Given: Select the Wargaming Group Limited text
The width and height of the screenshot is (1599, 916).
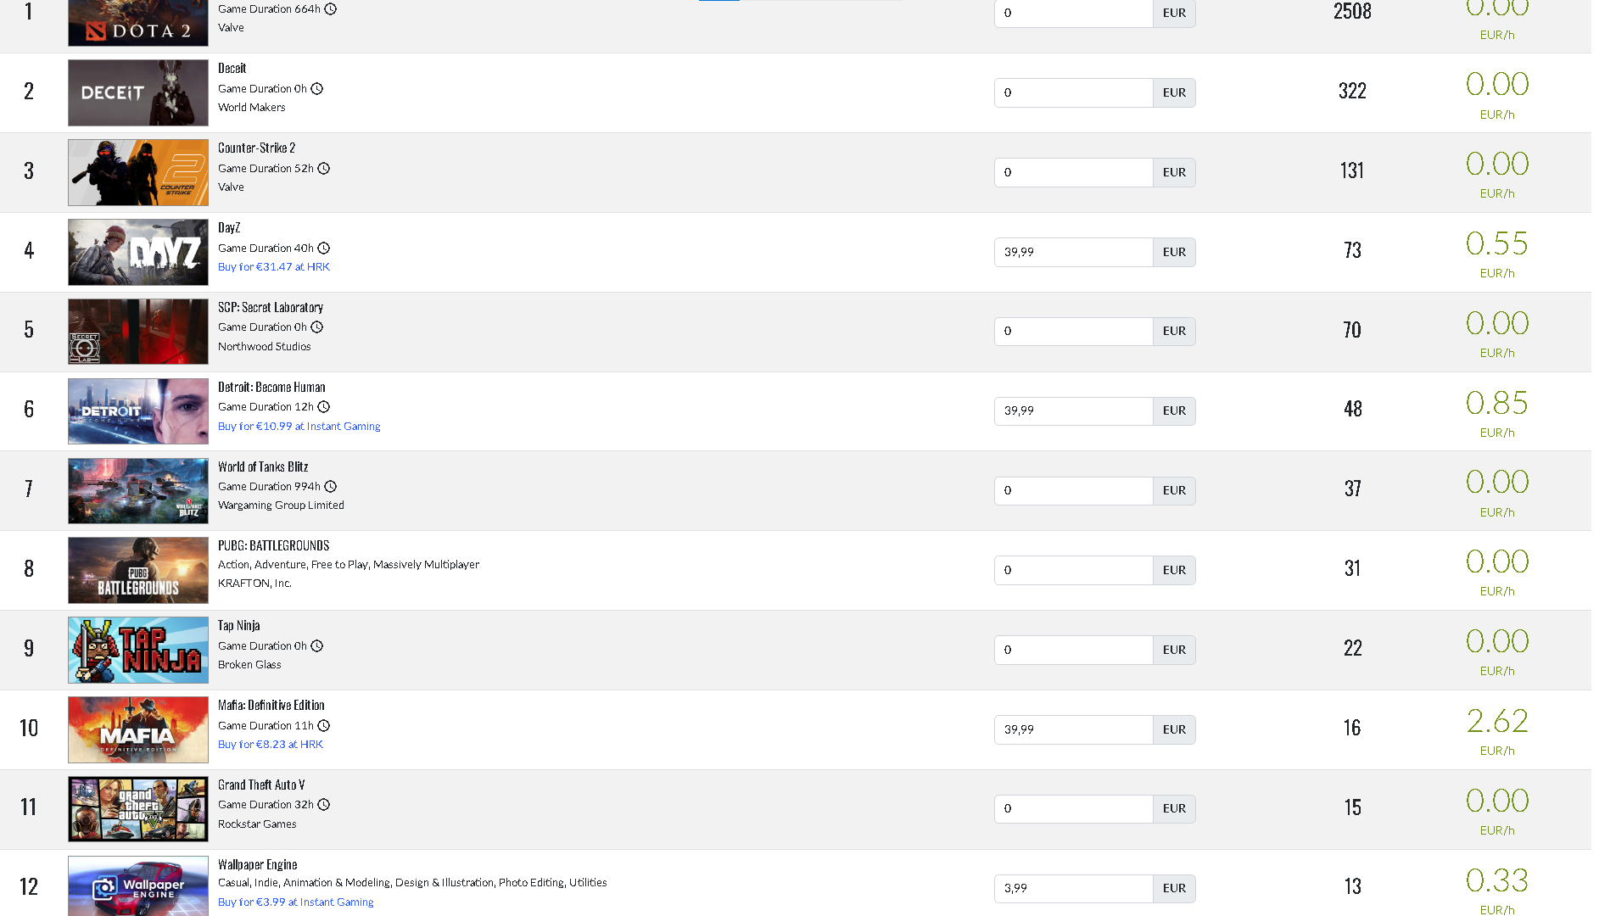Looking at the screenshot, I should coord(281,505).
